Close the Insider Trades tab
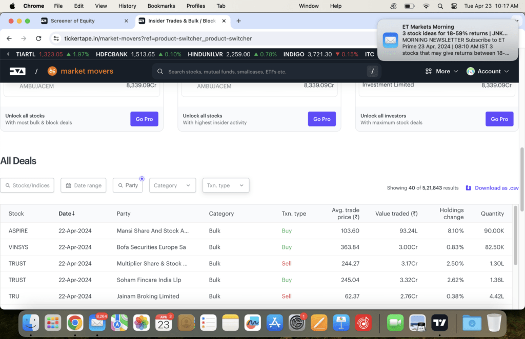This screenshot has width=525, height=339. click(224, 20)
